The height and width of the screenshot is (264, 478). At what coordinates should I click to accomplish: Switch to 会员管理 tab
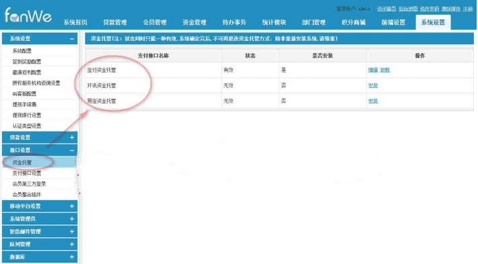tap(155, 22)
